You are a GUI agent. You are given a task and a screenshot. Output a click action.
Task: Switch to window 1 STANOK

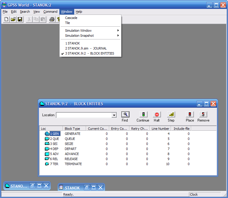(x=91, y=43)
